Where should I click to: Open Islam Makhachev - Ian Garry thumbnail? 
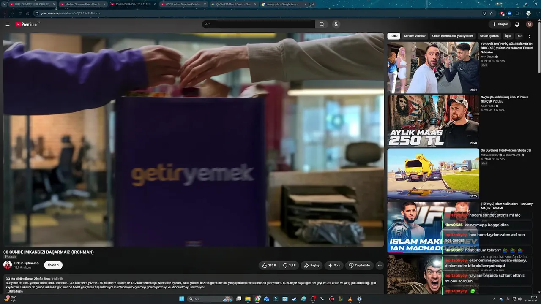(433, 227)
